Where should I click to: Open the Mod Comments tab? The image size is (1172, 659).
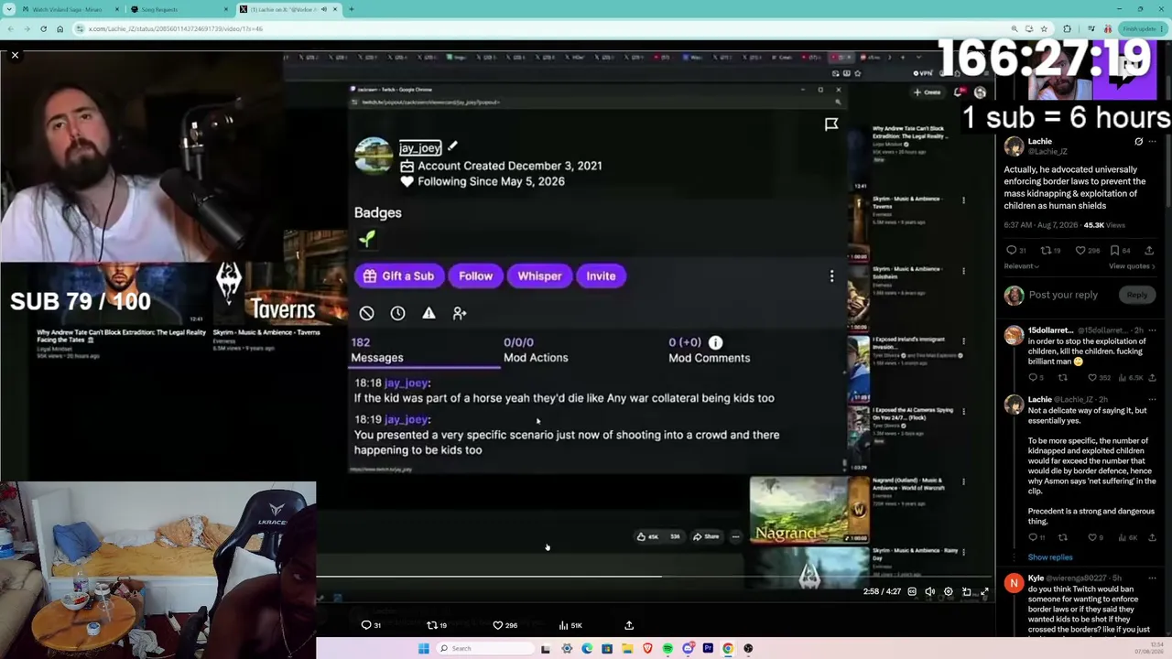click(x=709, y=350)
